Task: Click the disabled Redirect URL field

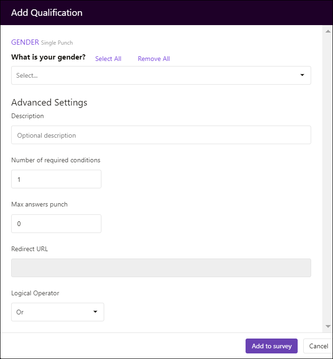Action: (x=161, y=268)
